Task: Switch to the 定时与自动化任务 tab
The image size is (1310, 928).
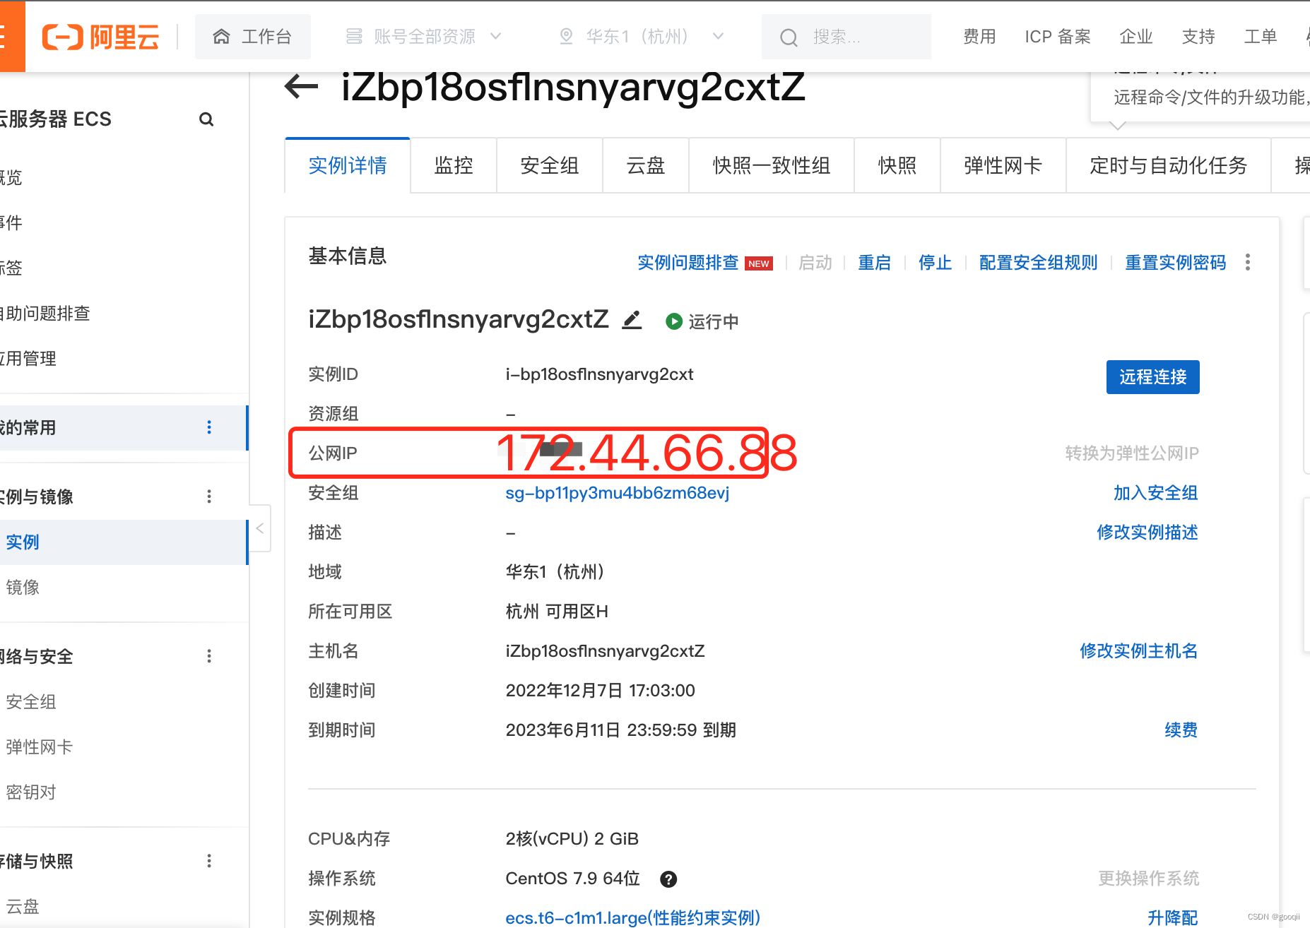Action: 1169,165
